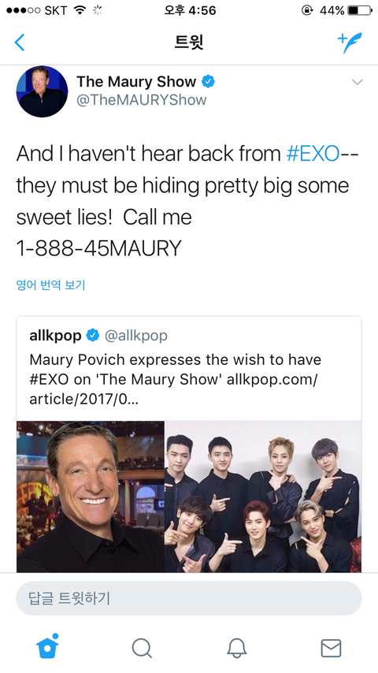Go to the Home tab

coord(47,646)
